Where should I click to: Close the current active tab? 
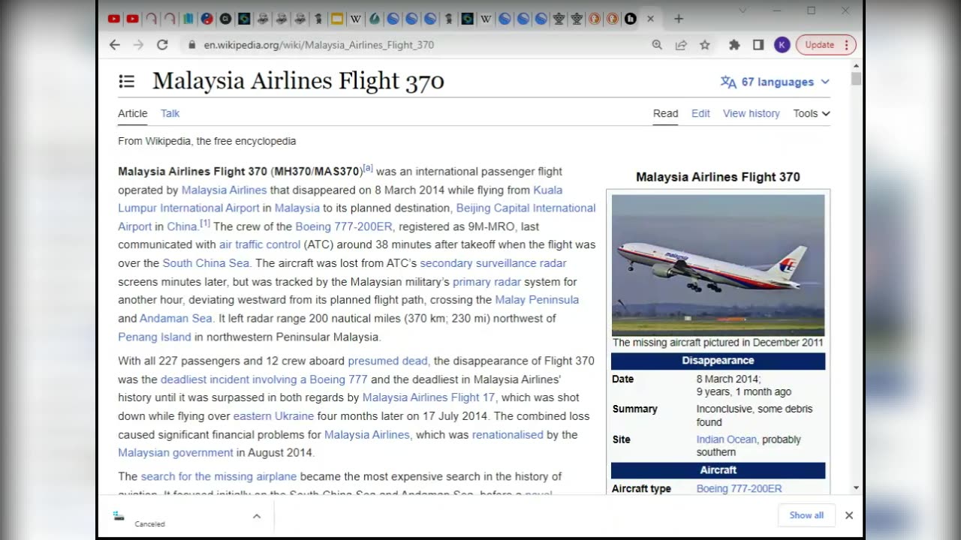click(x=650, y=19)
